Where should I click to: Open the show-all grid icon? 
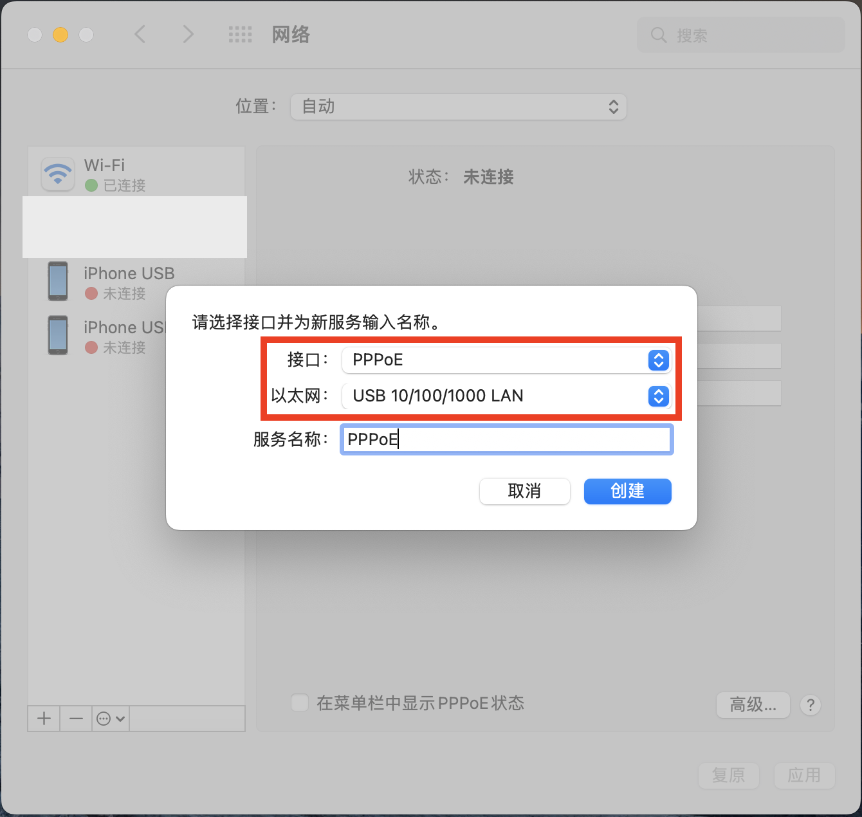tap(240, 35)
